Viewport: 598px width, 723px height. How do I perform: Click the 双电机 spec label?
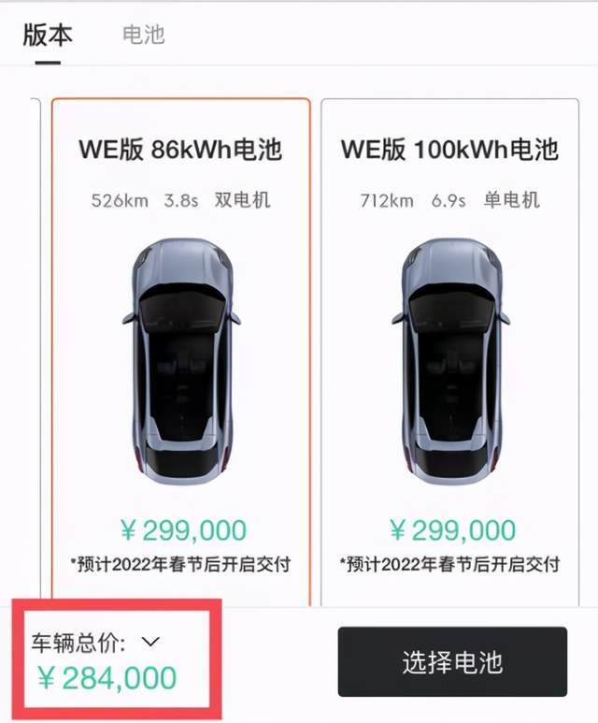[x=242, y=200]
